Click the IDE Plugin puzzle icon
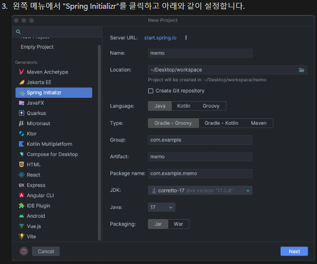This screenshot has width=317, height=264. [x=21, y=206]
